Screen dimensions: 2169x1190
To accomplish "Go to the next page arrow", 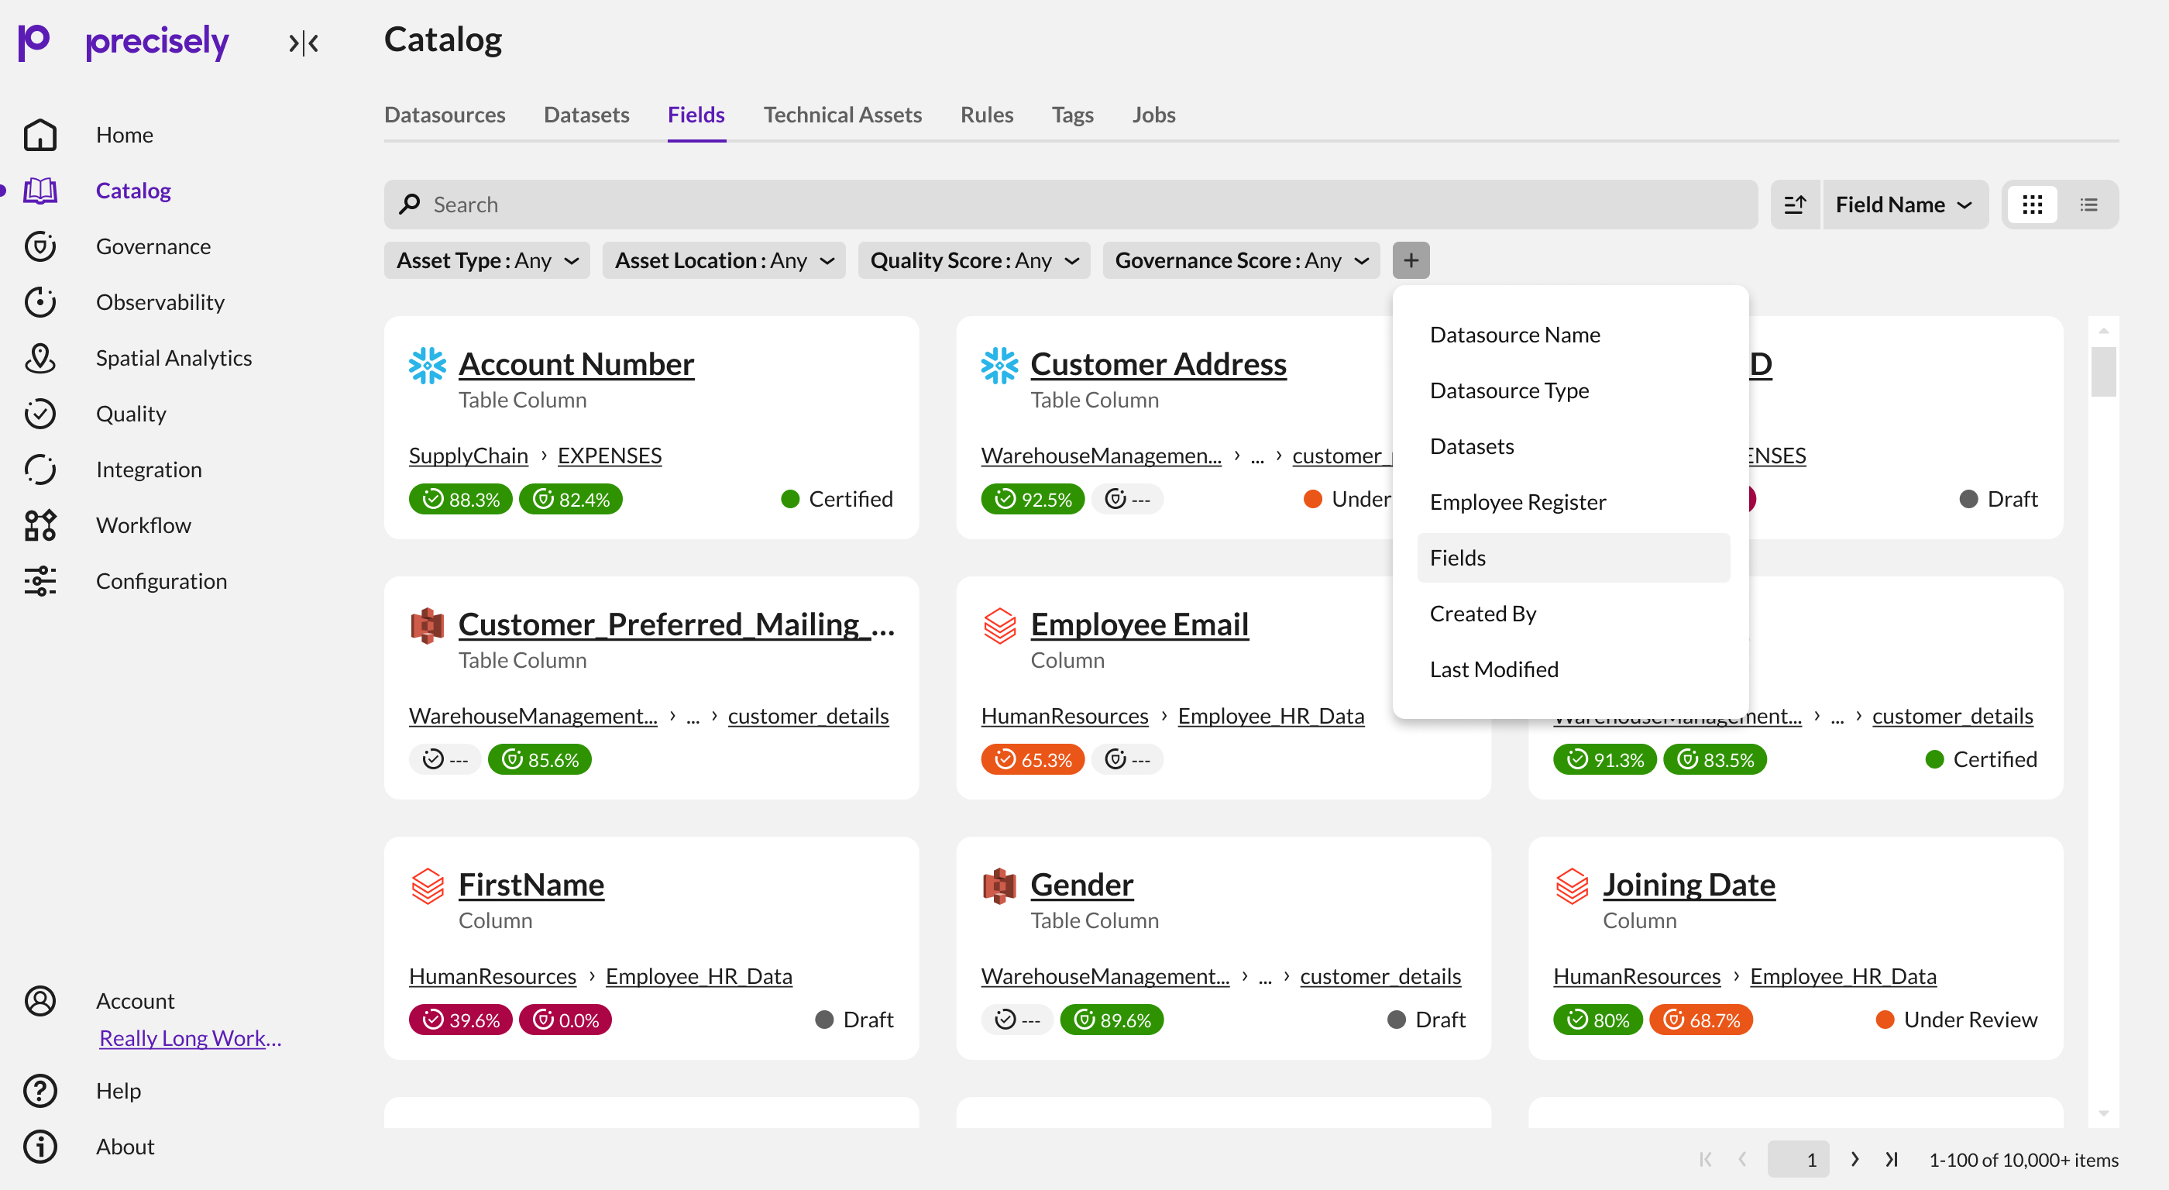I will click(x=1854, y=1159).
